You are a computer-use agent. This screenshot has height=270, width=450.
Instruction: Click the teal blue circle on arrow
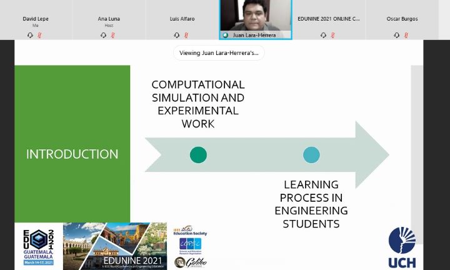click(311, 155)
